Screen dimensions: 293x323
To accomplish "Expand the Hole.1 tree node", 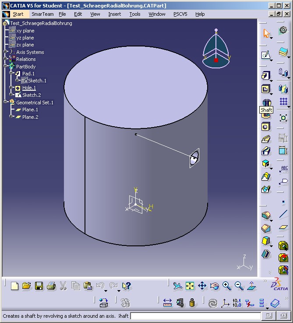I will 11,87.
